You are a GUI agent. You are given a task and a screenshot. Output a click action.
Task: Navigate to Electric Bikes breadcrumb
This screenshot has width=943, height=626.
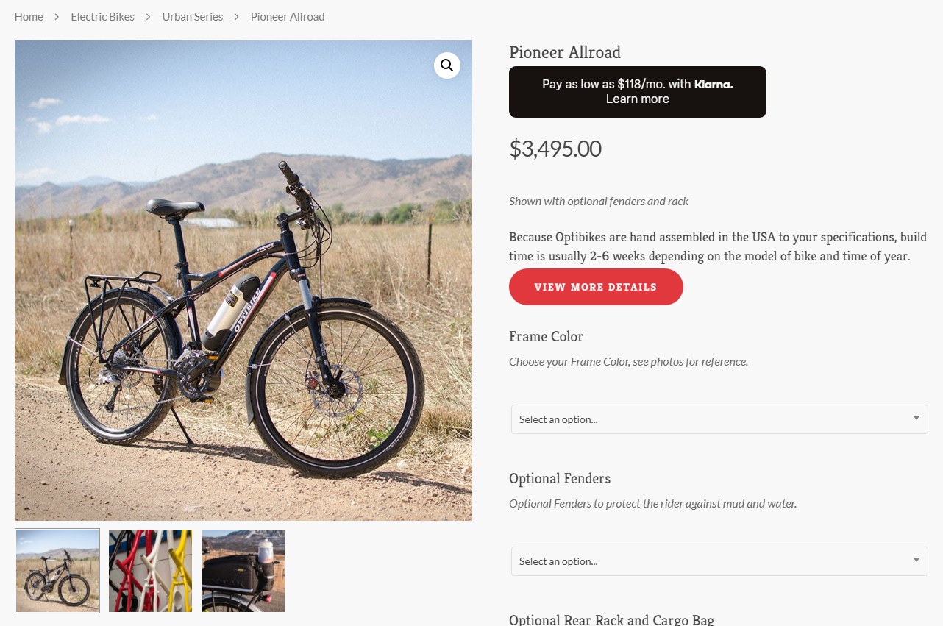102,17
